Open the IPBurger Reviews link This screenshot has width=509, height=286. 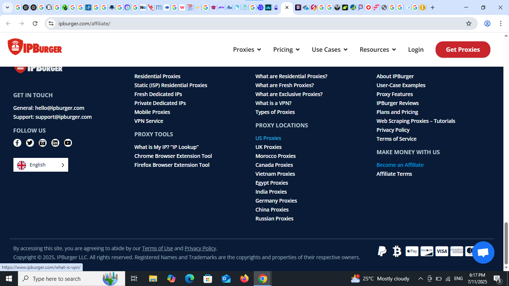(398, 103)
